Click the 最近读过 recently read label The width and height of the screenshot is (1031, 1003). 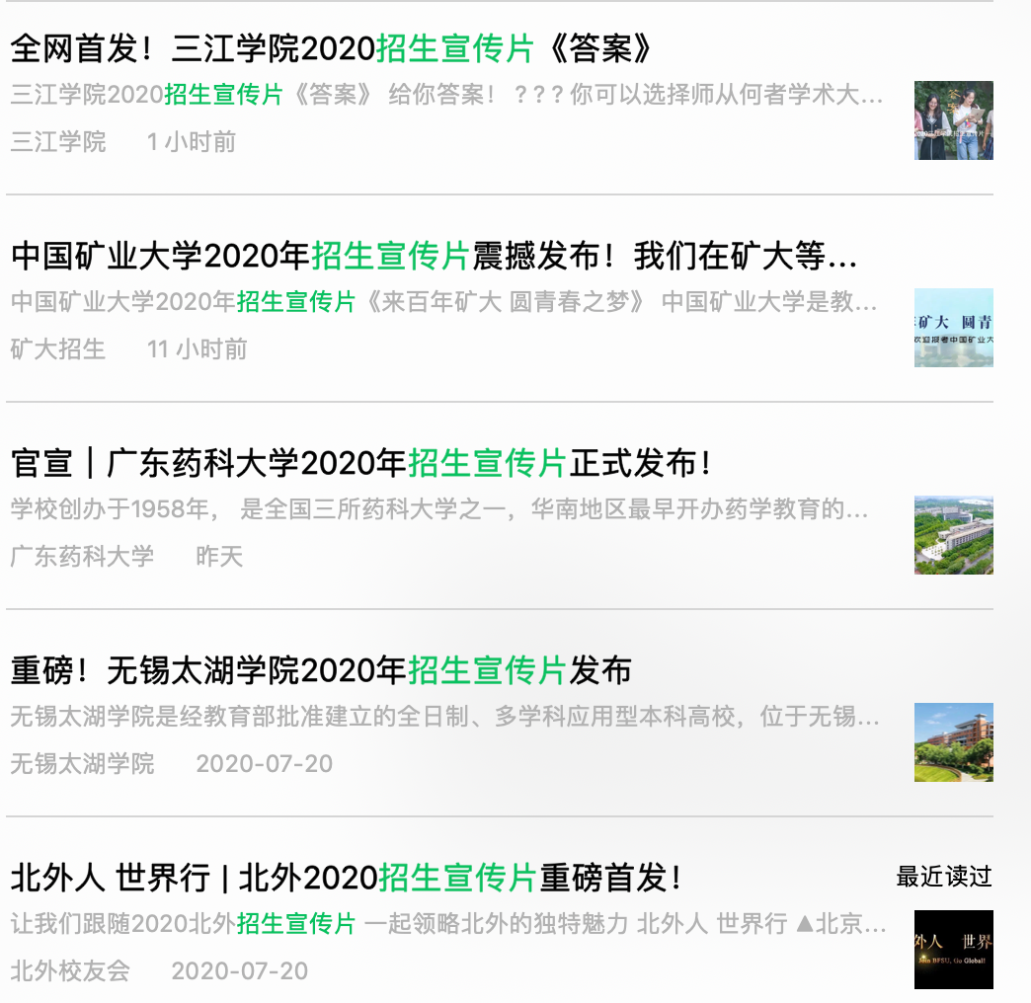click(x=944, y=873)
